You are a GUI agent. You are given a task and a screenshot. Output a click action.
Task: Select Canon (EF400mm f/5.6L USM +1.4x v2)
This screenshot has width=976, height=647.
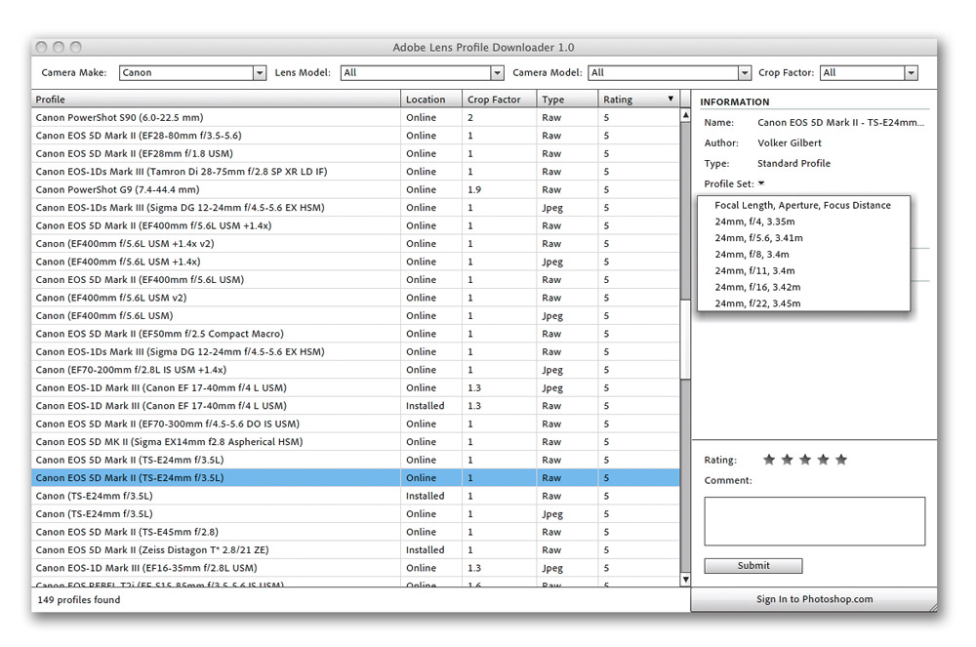[355, 244]
